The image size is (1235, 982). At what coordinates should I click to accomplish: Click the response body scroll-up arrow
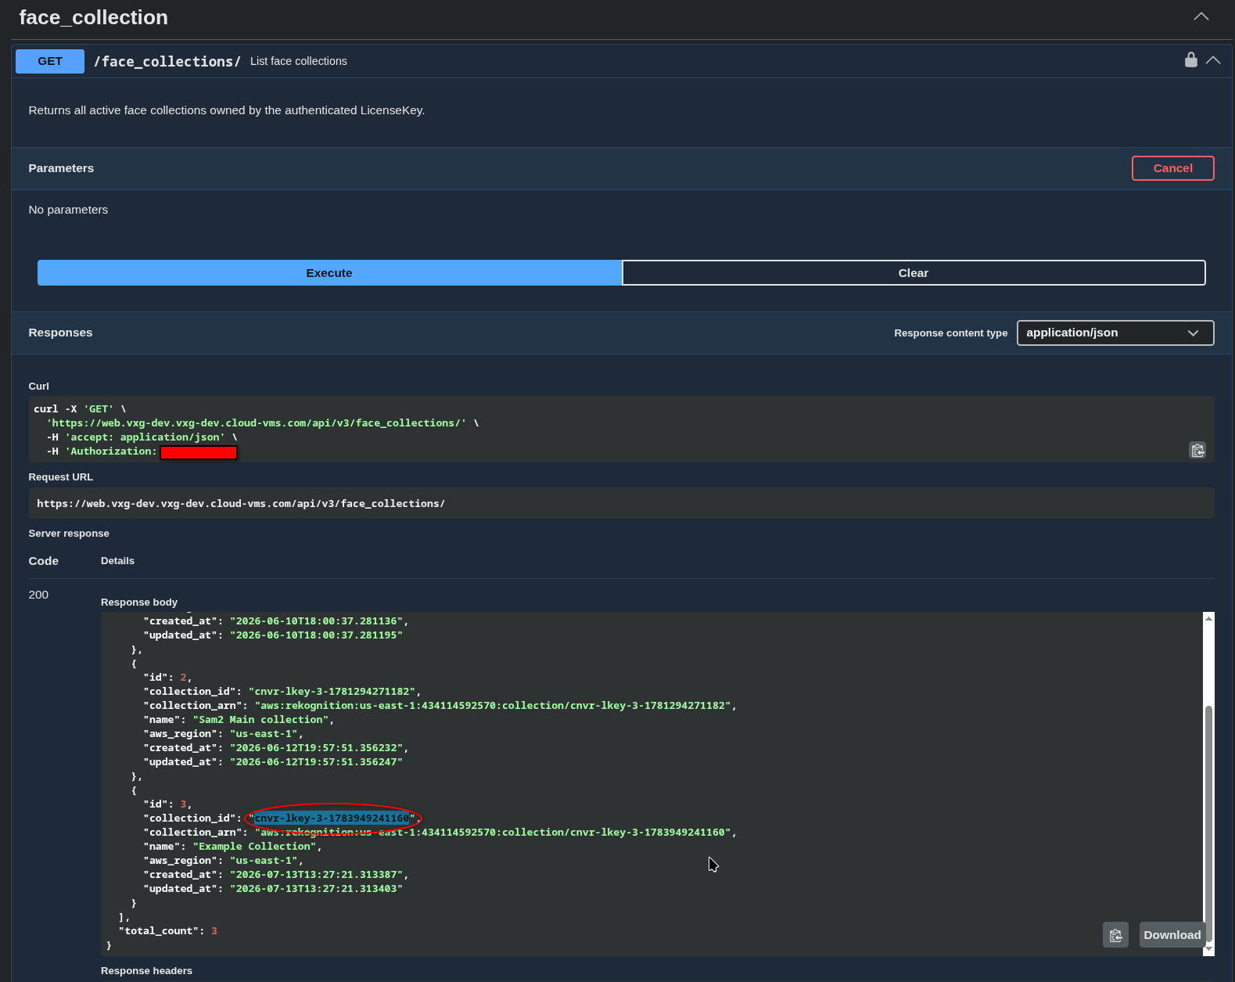click(x=1208, y=618)
